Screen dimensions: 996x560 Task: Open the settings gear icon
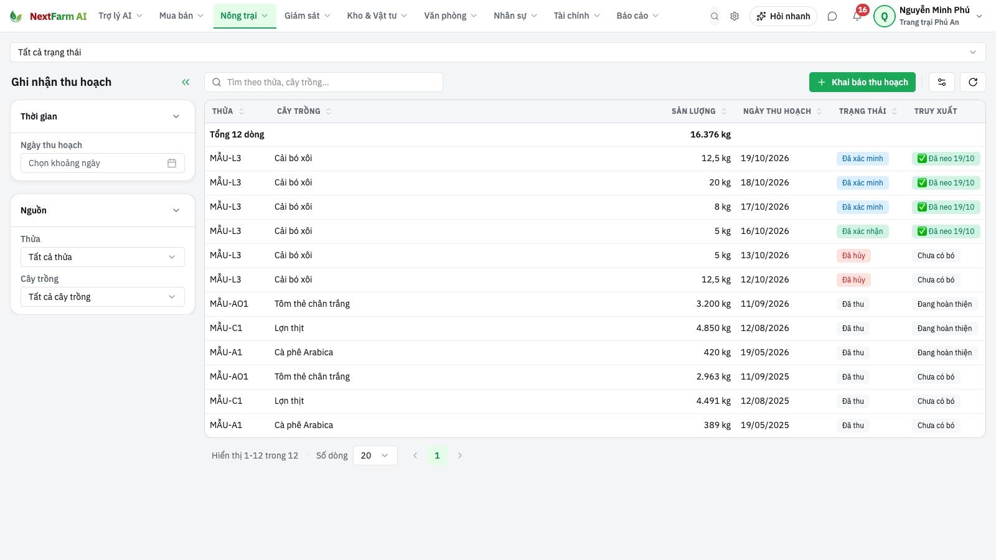coord(735,16)
